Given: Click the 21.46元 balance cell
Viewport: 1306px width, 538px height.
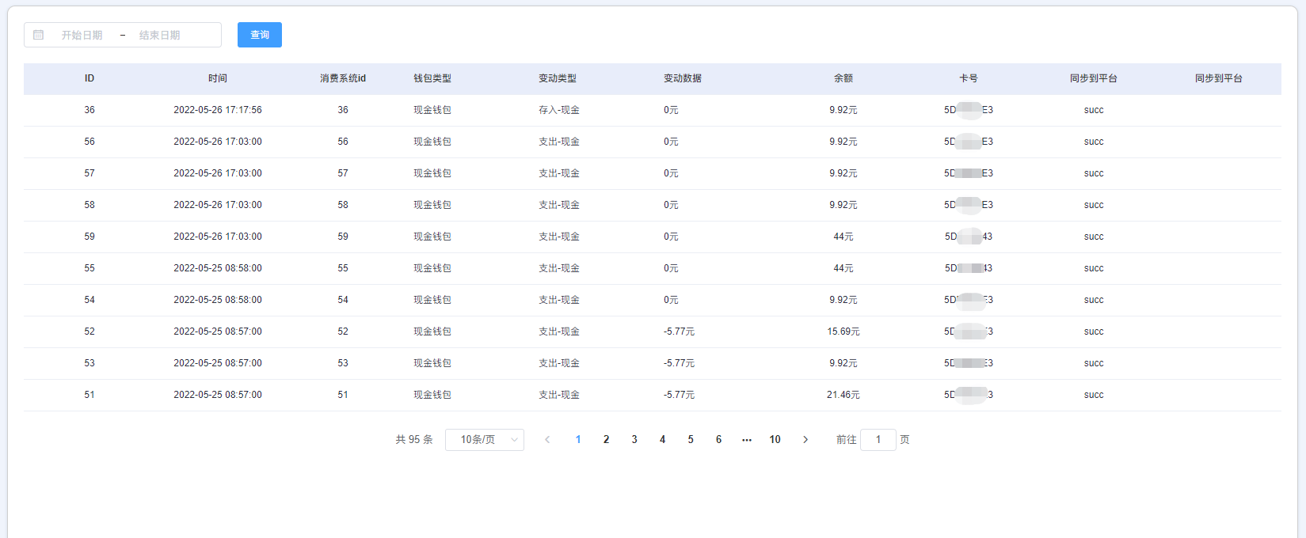Looking at the screenshot, I should point(843,395).
